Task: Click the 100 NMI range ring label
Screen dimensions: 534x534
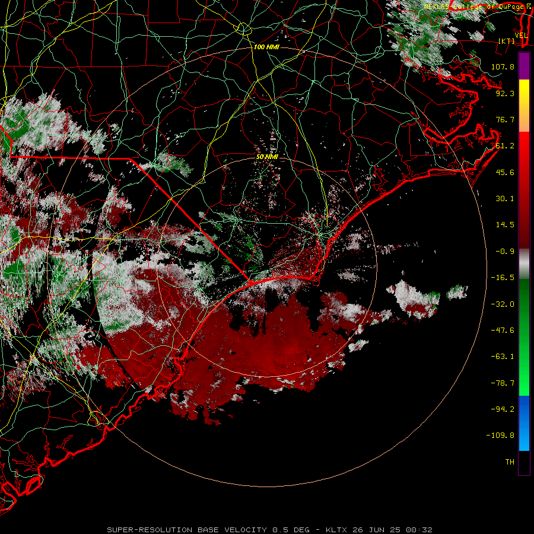Action: tap(266, 47)
